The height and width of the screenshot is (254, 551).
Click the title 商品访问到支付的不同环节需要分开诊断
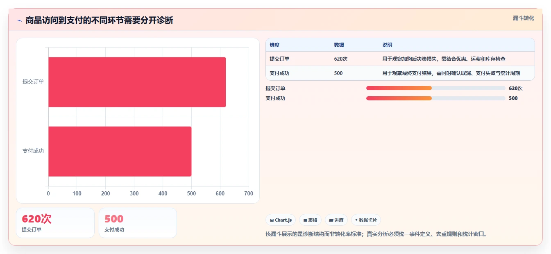click(99, 20)
